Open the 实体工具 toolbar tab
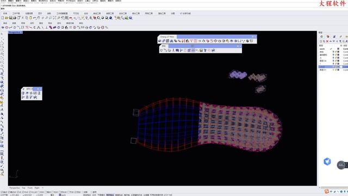348x196 pixels. pyautogui.click(x=123, y=14)
